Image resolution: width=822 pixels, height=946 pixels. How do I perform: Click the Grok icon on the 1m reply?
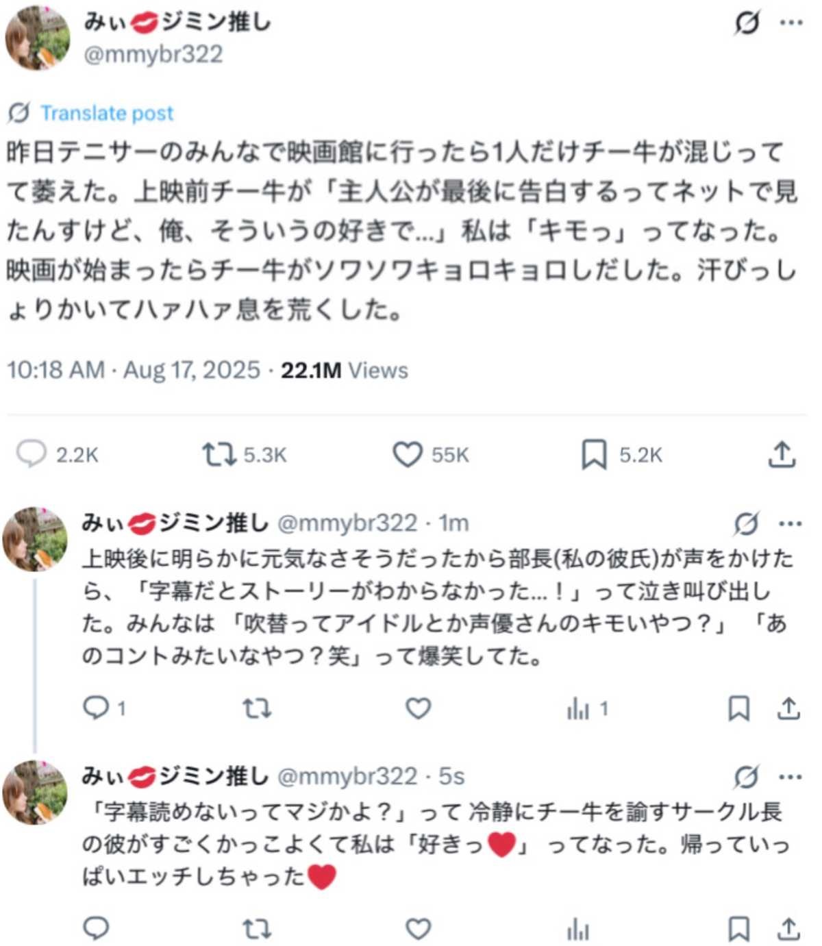click(746, 524)
